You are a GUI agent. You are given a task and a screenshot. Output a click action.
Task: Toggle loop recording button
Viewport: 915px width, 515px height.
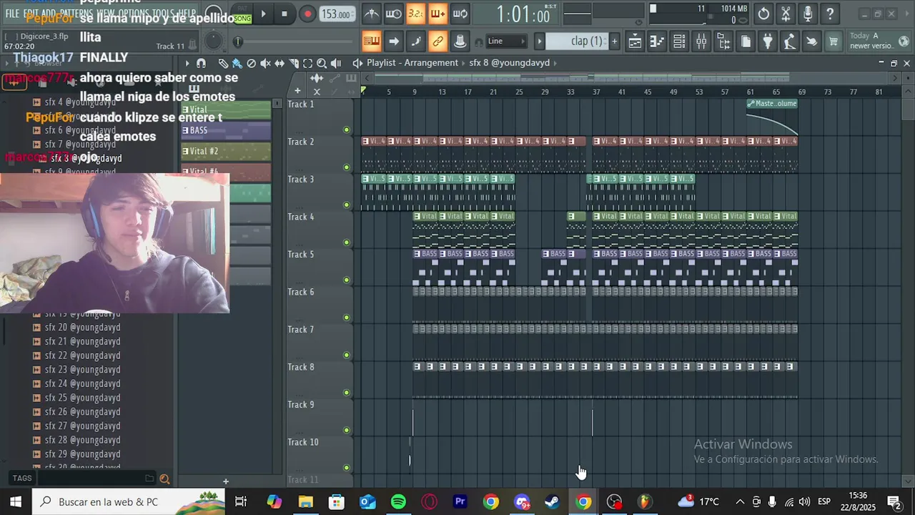(x=460, y=14)
